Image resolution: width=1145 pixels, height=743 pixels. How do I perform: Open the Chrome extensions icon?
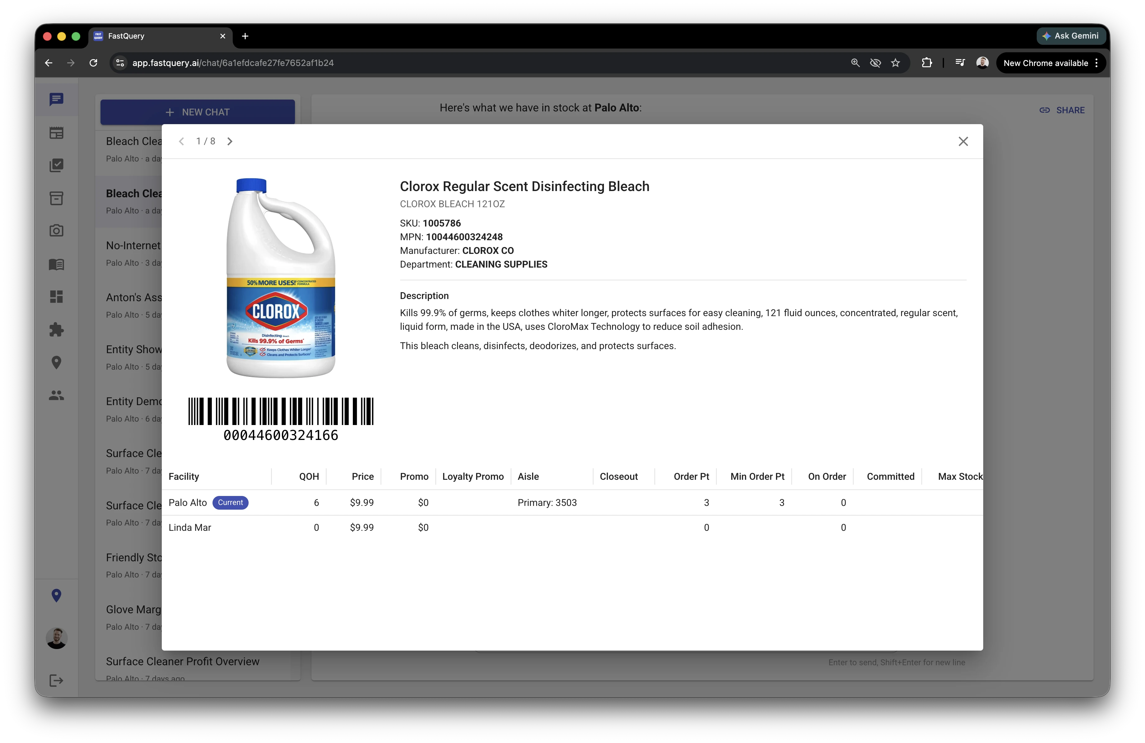click(927, 63)
